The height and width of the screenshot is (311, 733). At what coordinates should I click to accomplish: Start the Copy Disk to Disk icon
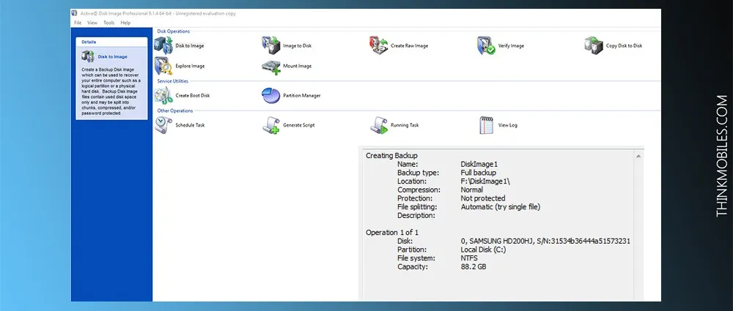tap(594, 46)
